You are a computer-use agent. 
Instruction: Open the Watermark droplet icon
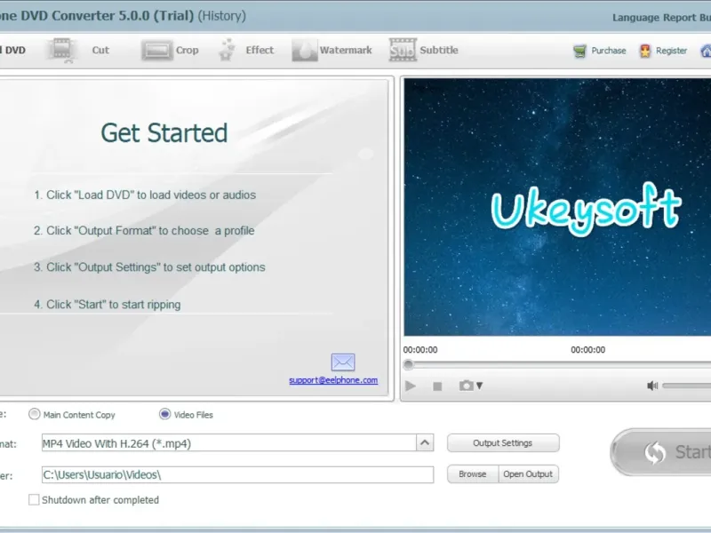pyautogui.click(x=304, y=50)
